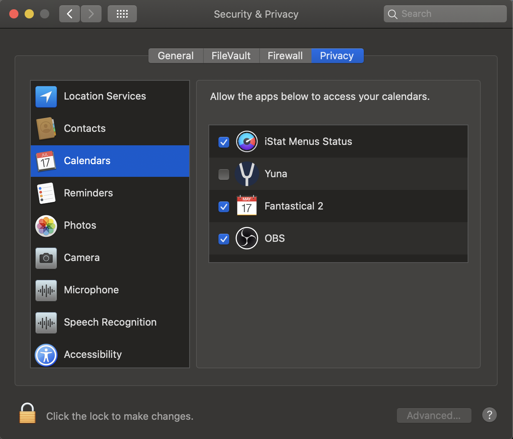513x439 pixels.
Task: Uncheck Fantastical 2 calendar access
Action: (x=224, y=207)
